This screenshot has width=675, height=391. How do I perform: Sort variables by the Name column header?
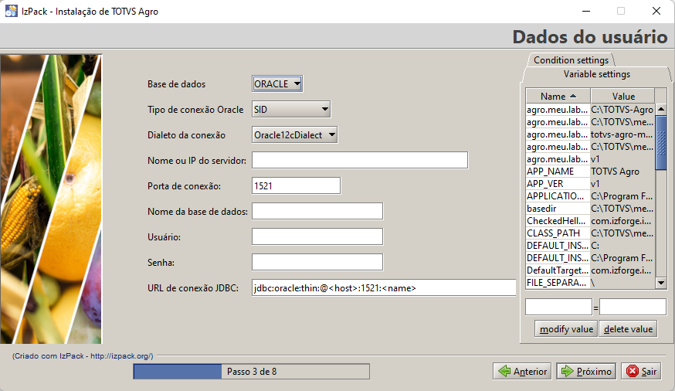click(x=558, y=96)
